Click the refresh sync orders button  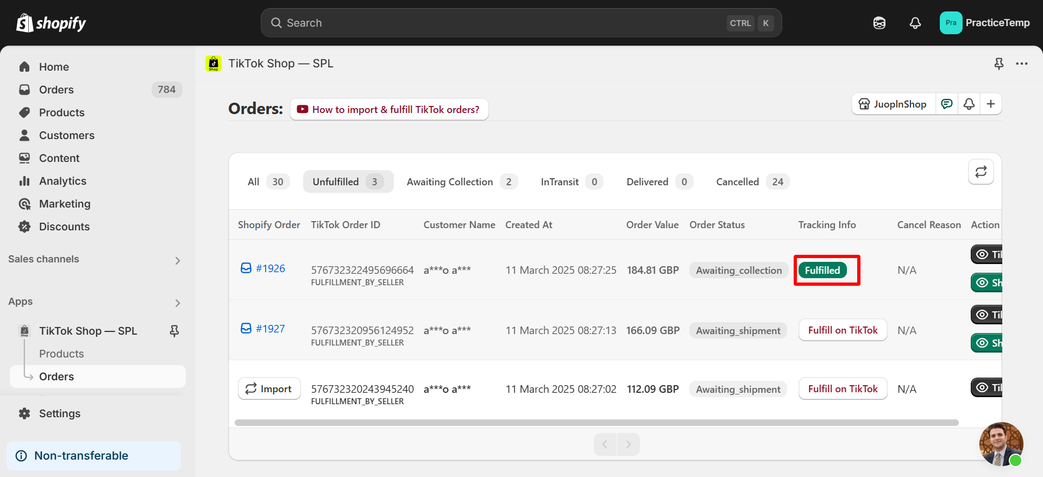(981, 172)
